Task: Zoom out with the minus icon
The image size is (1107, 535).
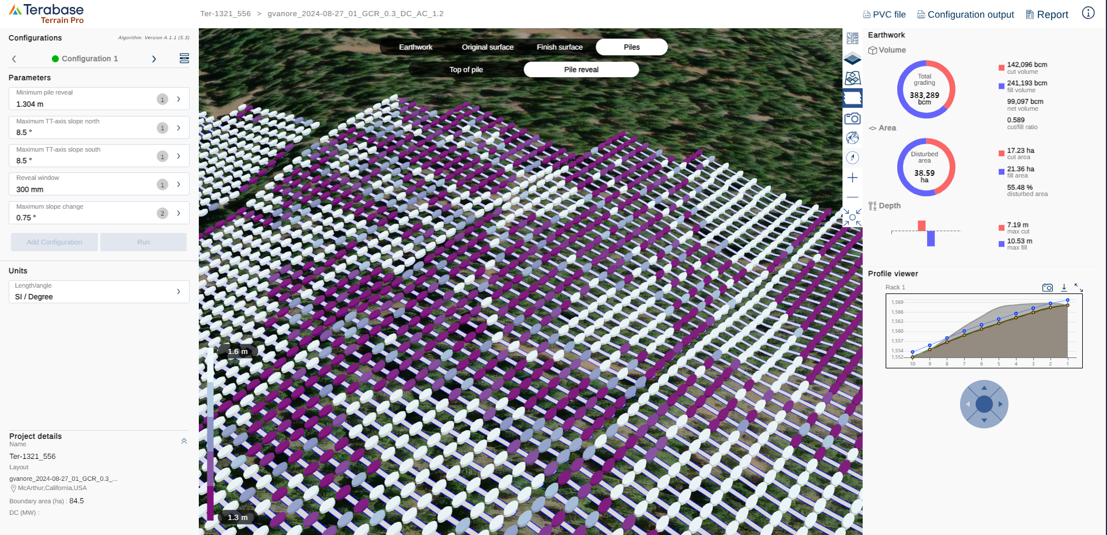Action: pyautogui.click(x=852, y=197)
